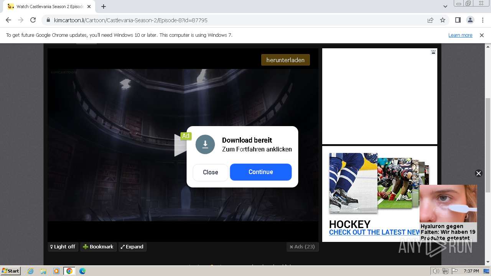Close the Castlevania tab
This screenshot has width=491, height=276.
pos(89,7)
